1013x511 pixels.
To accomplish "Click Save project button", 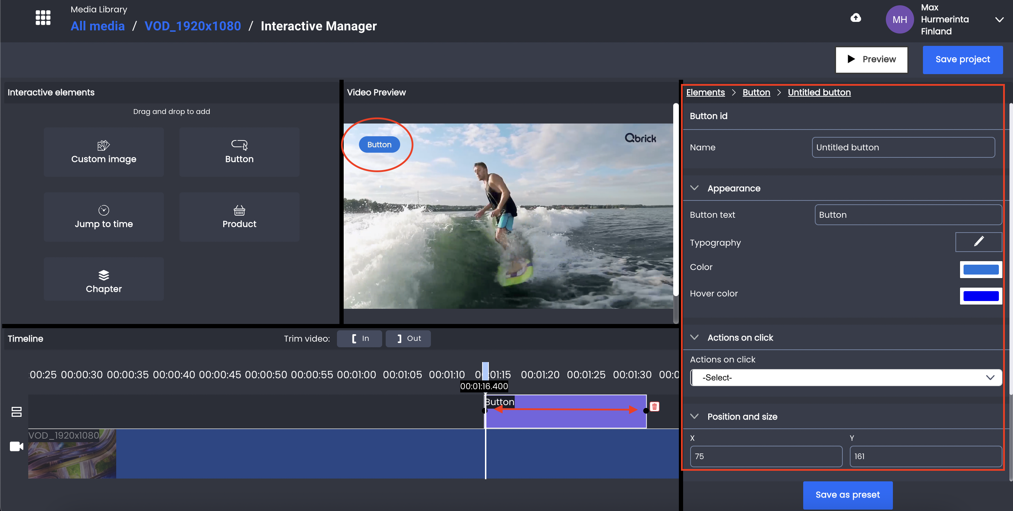I will tap(962, 59).
